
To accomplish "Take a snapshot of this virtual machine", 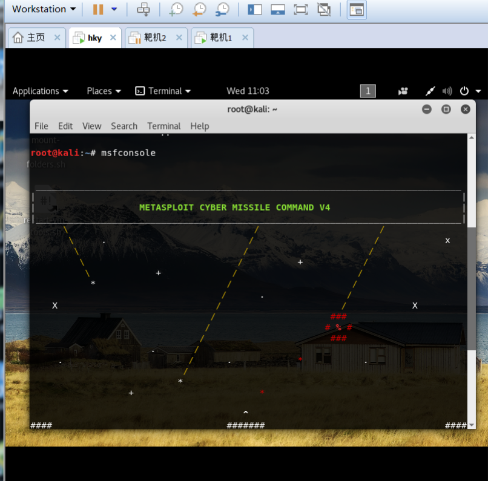I will pyautogui.click(x=176, y=9).
